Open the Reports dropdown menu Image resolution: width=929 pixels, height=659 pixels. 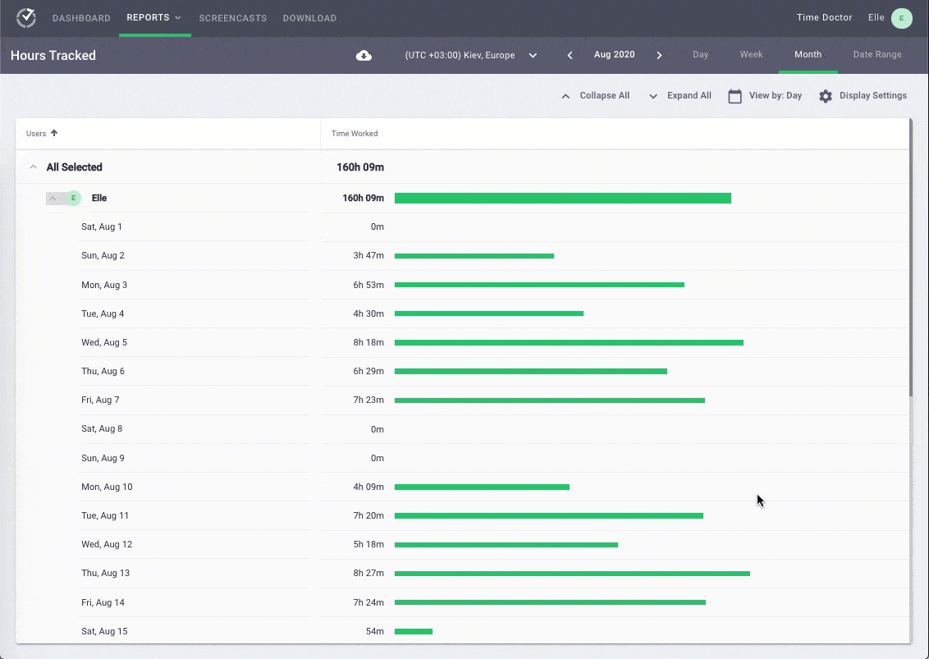pyautogui.click(x=154, y=18)
